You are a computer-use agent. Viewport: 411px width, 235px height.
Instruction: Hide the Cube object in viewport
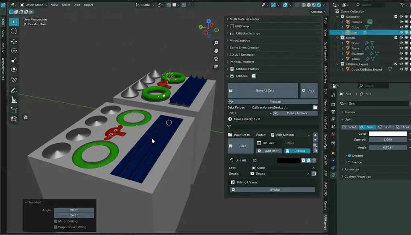point(401,27)
